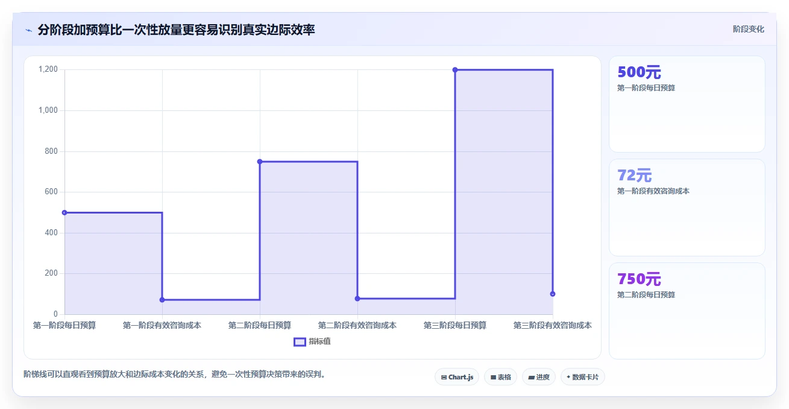Image resolution: width=789 pixels, height=409 pixels.
Task: Click the 第二阶段每日预算 card caption
Action: (646, 295)
